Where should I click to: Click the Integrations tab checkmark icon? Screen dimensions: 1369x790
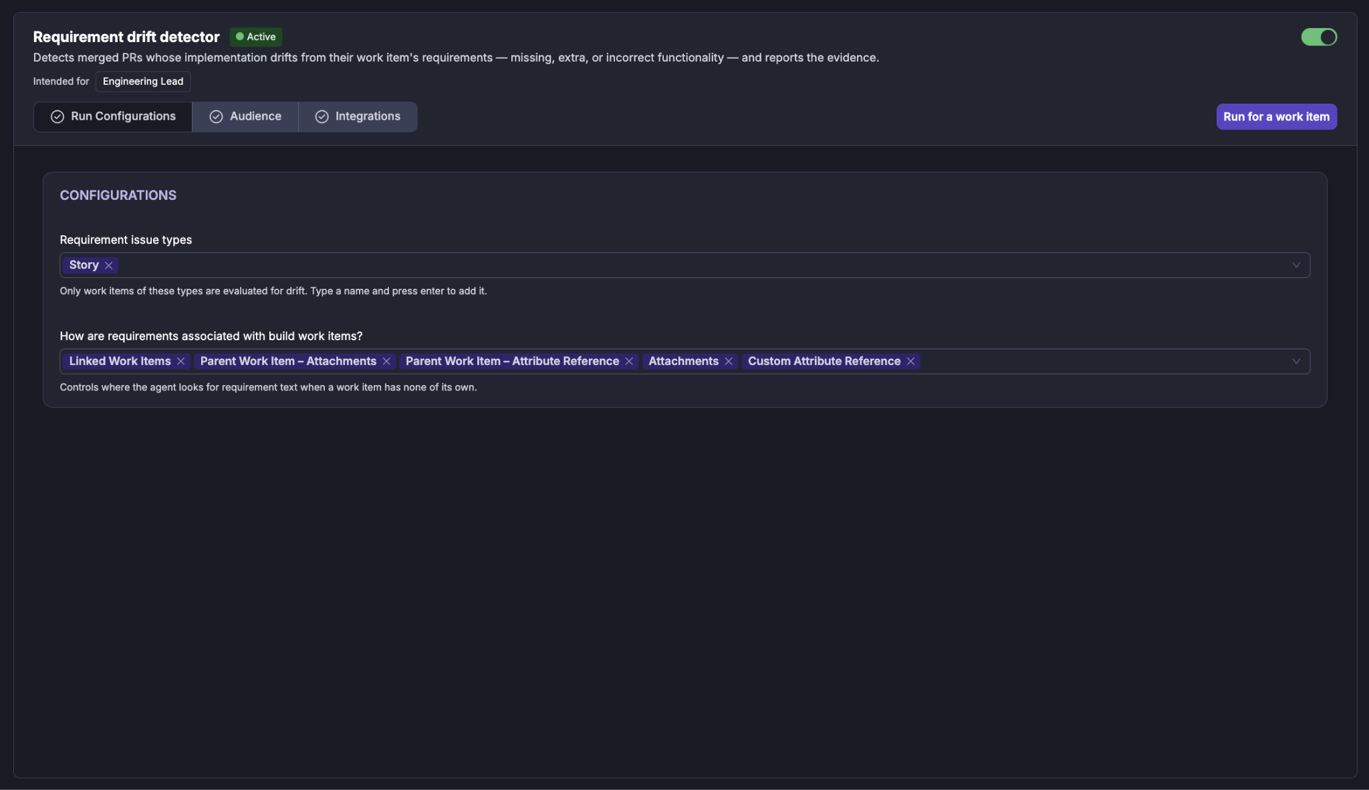pyautogui.click(x=322, y=117)
